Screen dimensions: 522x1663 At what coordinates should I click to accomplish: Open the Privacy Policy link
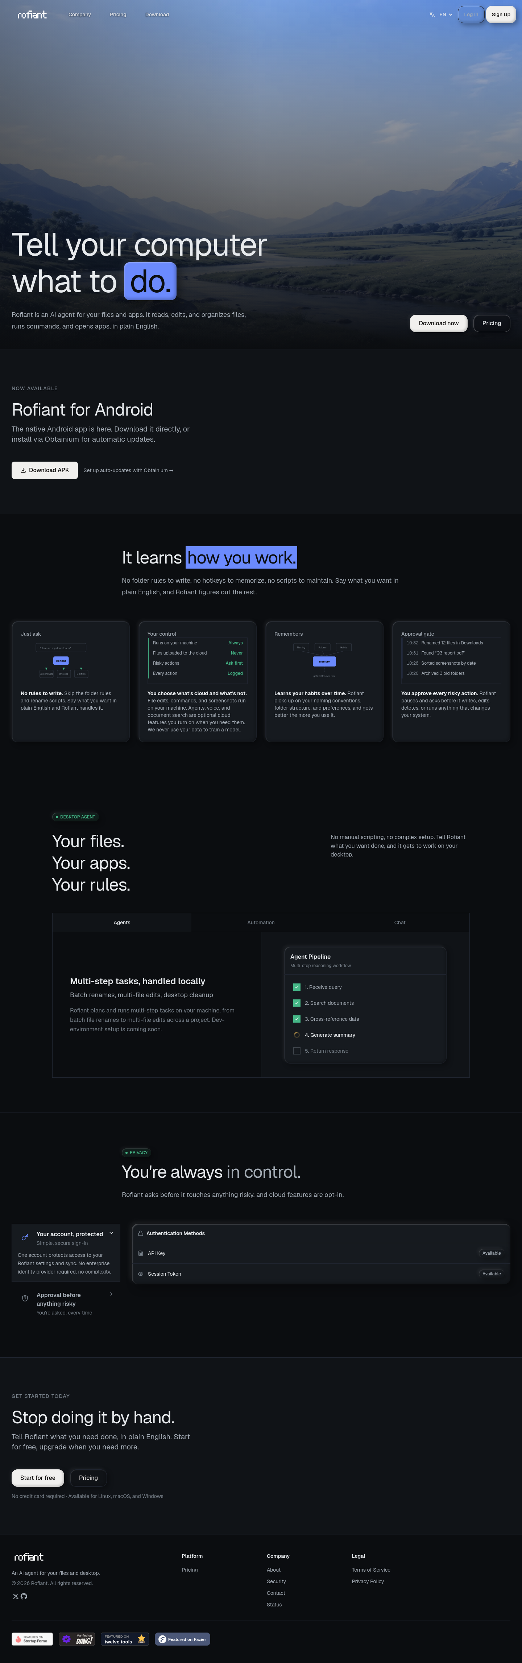[368, 1582]
